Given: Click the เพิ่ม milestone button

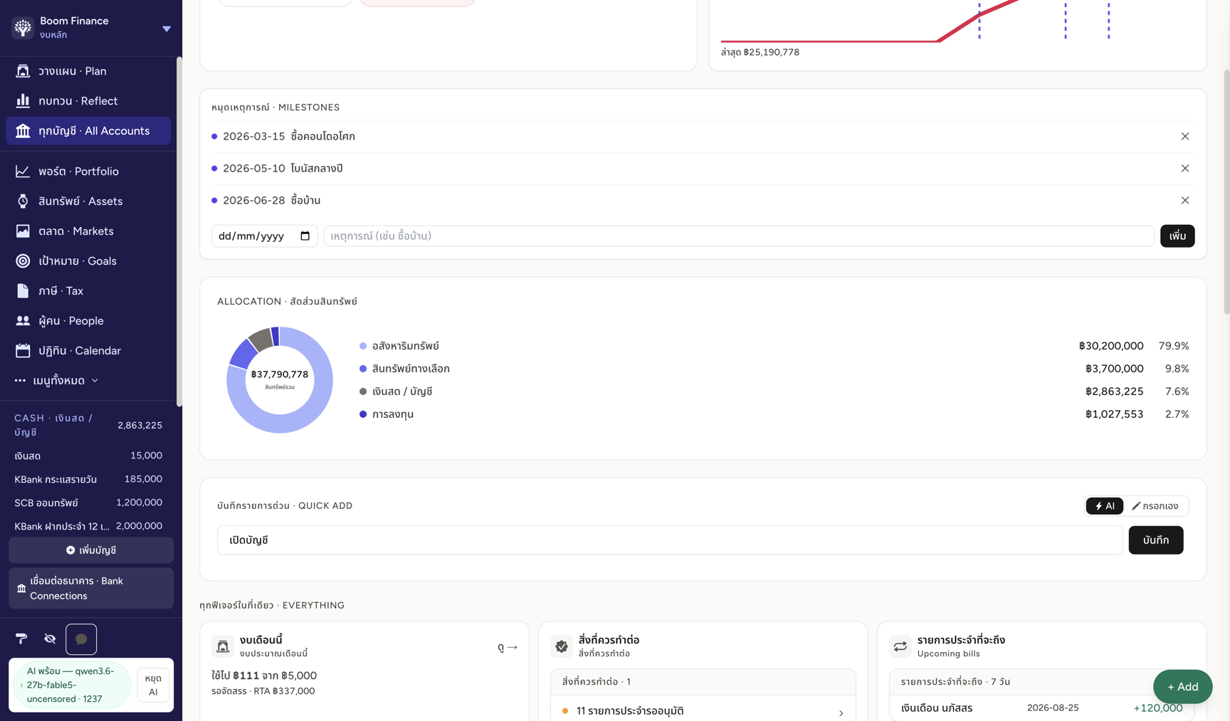Looking at the screenshot, I should [1177, 236].
